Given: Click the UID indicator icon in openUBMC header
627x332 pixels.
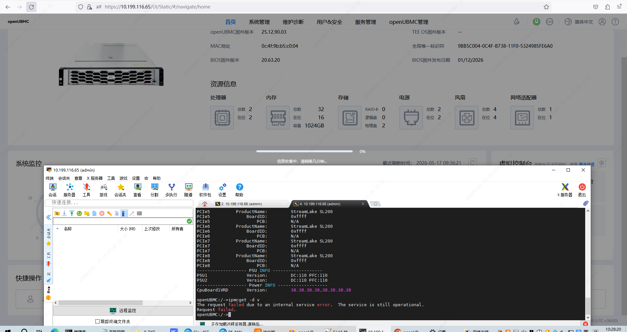Looking at the screenshot, I should [550, 22].
